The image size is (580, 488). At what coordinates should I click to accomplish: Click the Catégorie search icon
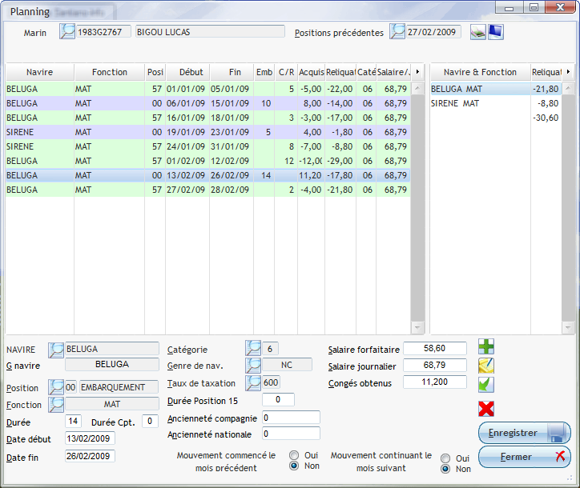click(253, 349)
